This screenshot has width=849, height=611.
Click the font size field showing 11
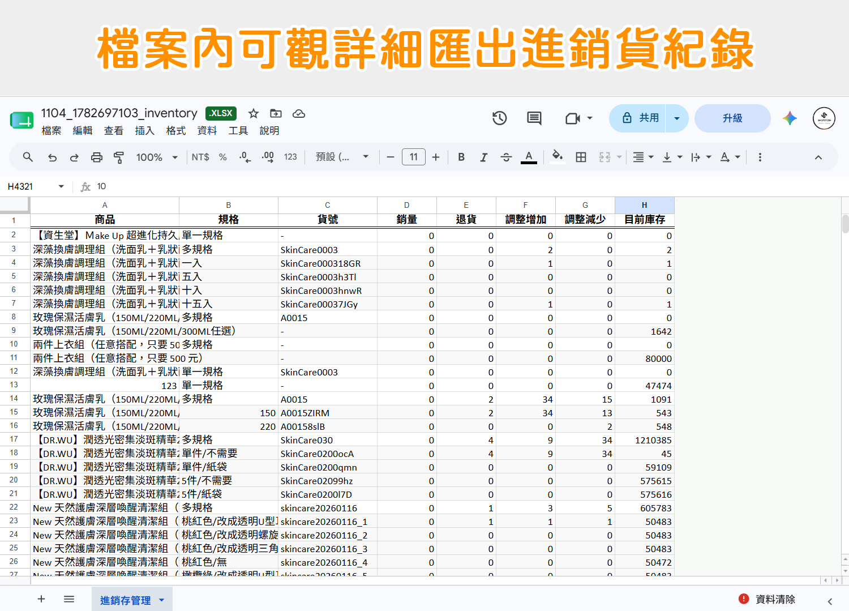413,157
